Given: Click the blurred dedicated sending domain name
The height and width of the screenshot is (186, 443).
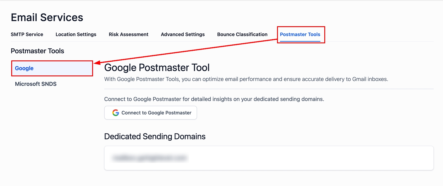Looking at the screenshot, I should [149, 158].
